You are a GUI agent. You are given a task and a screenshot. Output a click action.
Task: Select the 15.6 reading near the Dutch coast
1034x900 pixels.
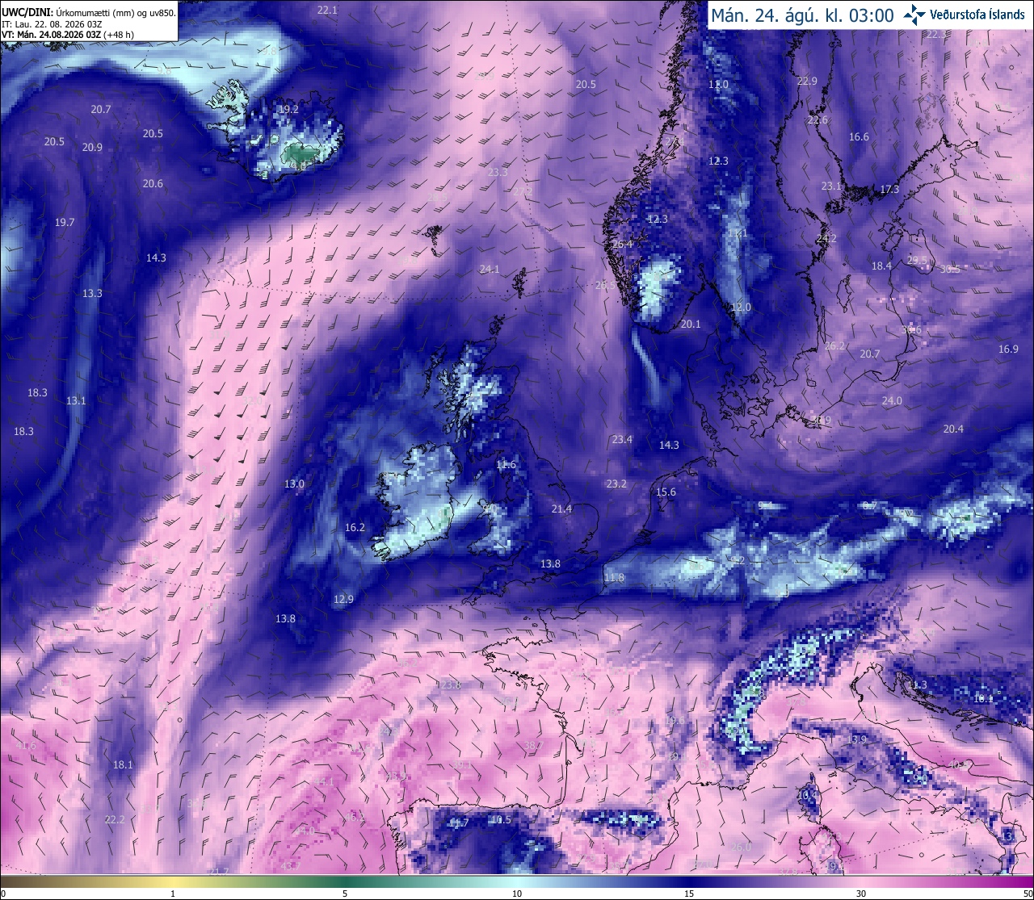(666, 492)
